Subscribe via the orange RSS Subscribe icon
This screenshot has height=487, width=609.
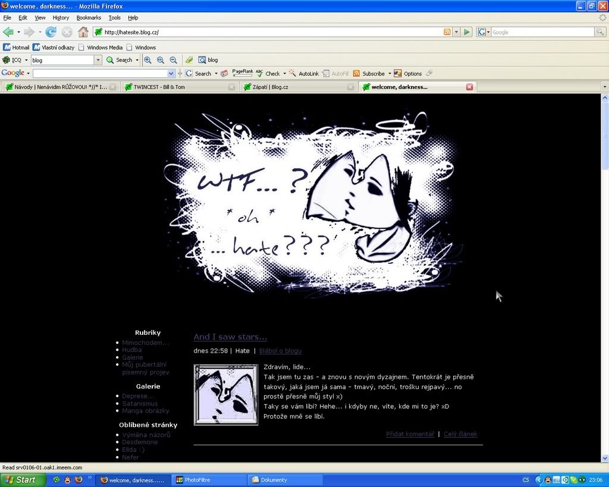(x=357, y=73)
